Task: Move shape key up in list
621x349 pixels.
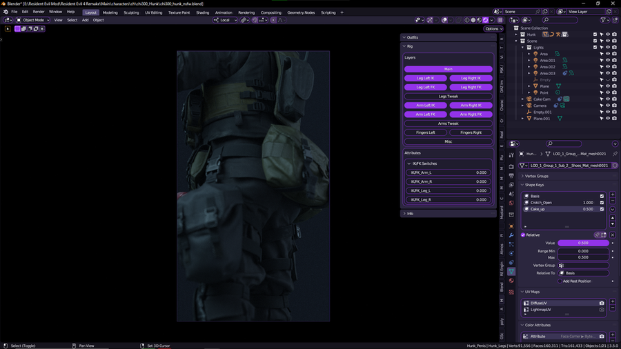Action: point(612,218)
